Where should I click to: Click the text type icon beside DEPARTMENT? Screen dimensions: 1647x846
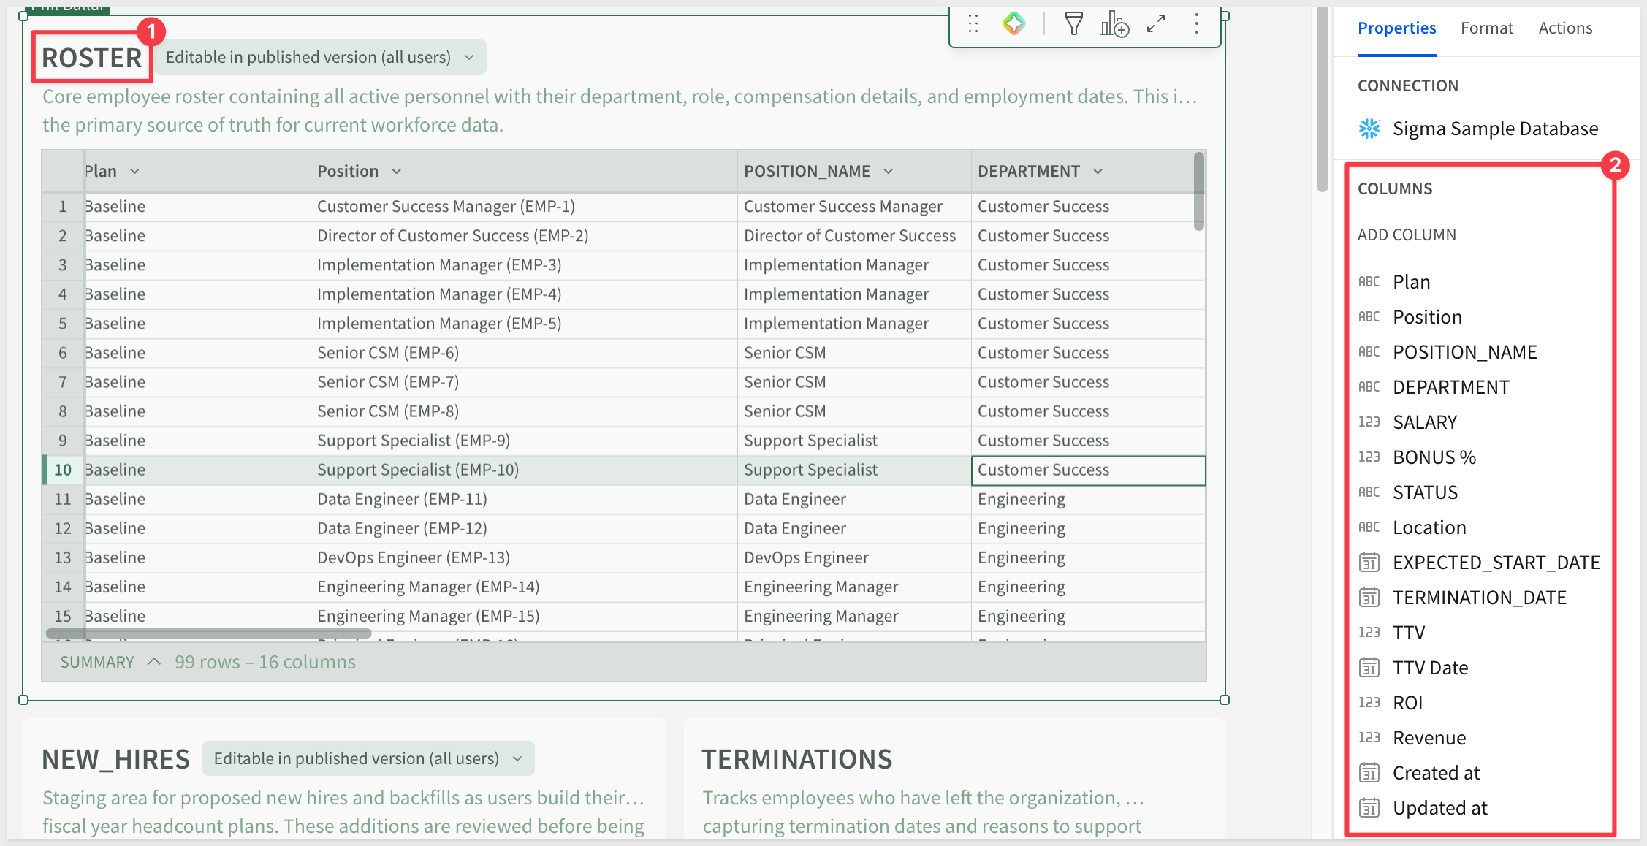1369,387
